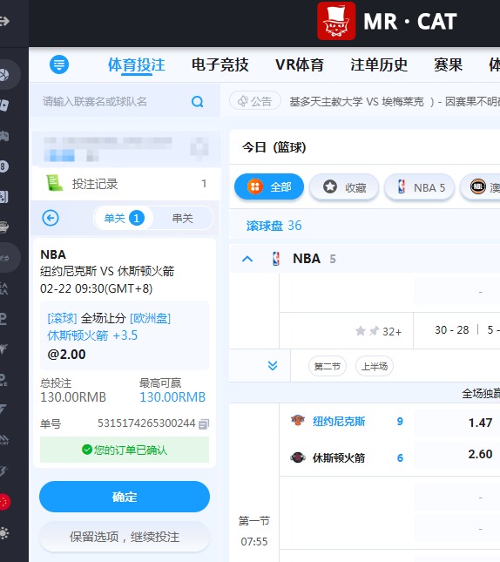Pin the match with the pin icon

[374, 331]
